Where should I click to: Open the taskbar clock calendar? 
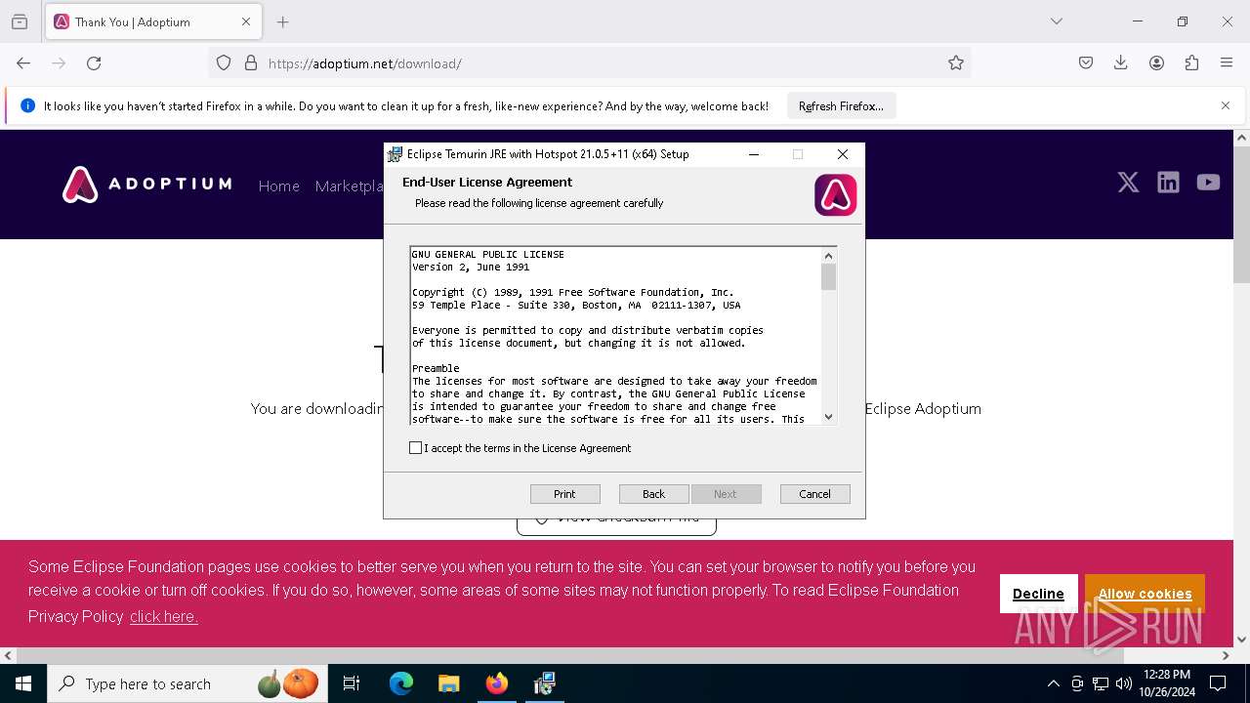coord(1166,683)
